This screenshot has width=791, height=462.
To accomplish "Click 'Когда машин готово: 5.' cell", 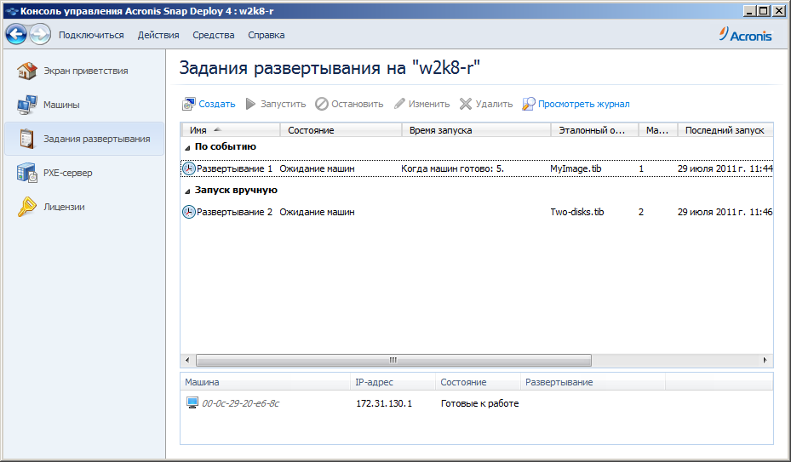I will [x=452, y=168].
